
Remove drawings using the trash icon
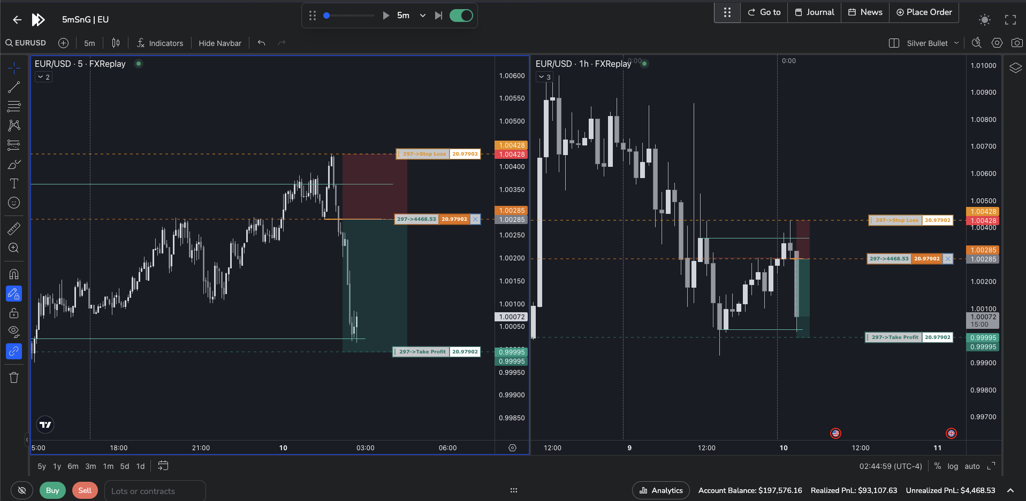14,377
